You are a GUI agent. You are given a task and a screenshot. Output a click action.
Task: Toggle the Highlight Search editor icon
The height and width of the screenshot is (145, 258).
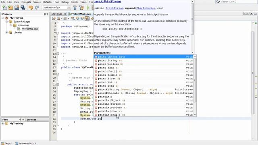[87, 19]
